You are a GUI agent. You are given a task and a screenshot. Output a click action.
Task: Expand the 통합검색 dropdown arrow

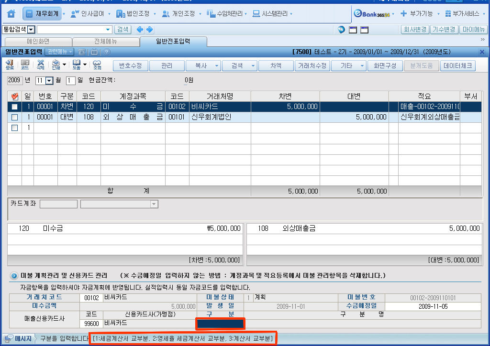(x=31, y=30)
